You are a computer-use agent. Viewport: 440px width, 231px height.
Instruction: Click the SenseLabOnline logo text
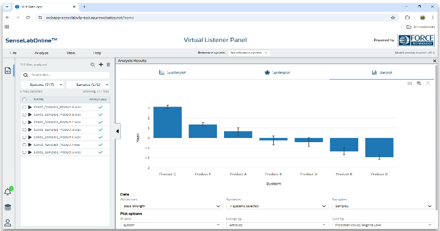(x=31, y=40)
